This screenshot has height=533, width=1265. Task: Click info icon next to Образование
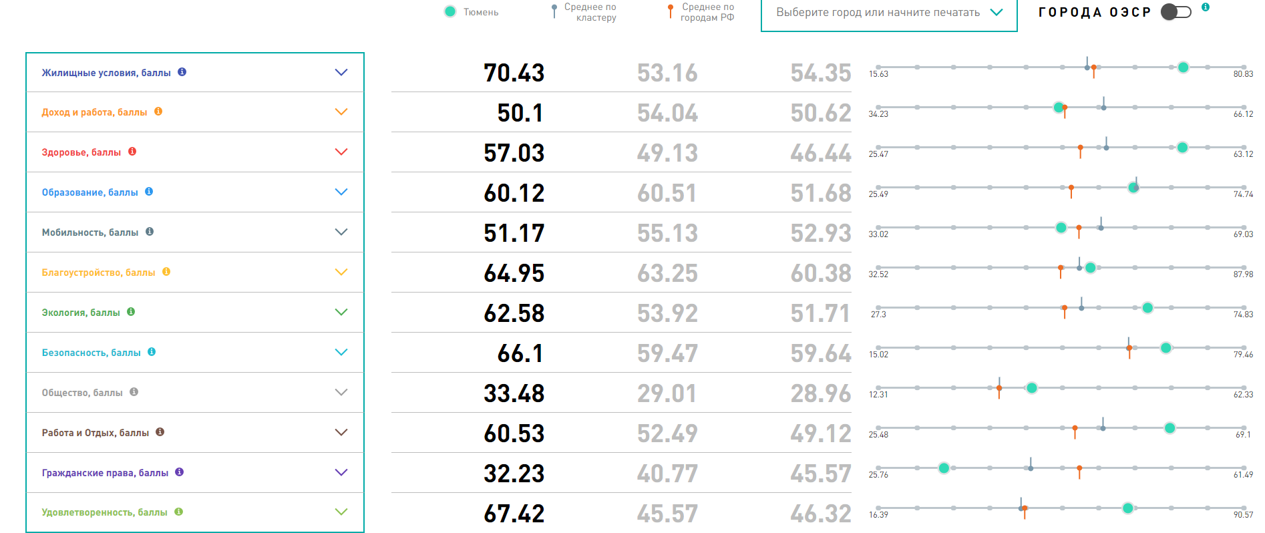(149, 192)
